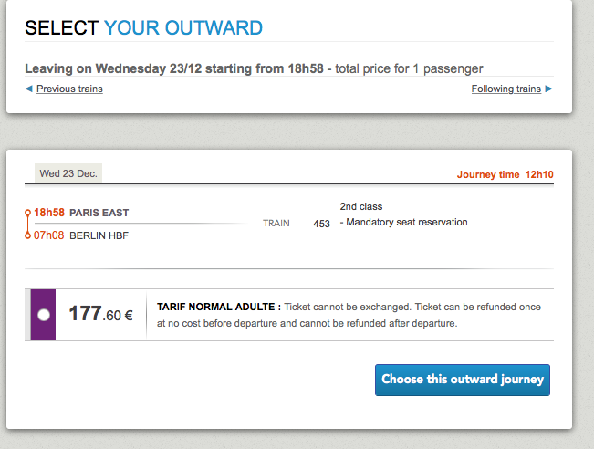The height and width of the screenshot is (449, 594).
Task: Click the purple fare color block
Action: (x=43, y=315)
